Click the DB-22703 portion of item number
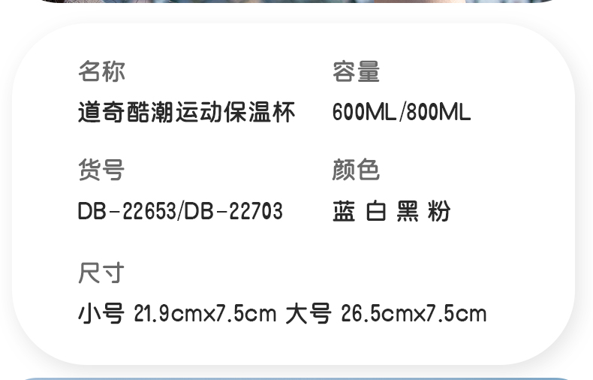 pyautogui.click(x=233, y=211)
